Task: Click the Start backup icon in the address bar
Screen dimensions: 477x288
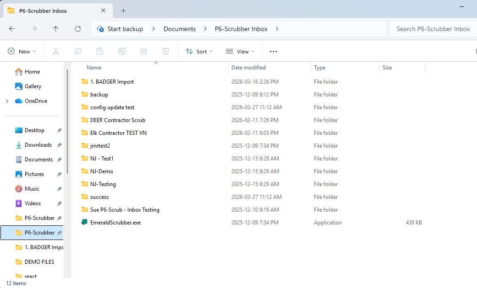Action: pyautogui.click(x=100, y=28)
